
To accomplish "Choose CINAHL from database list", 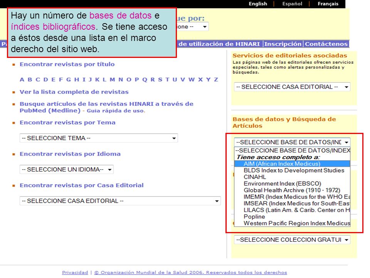I will (292, 177).
